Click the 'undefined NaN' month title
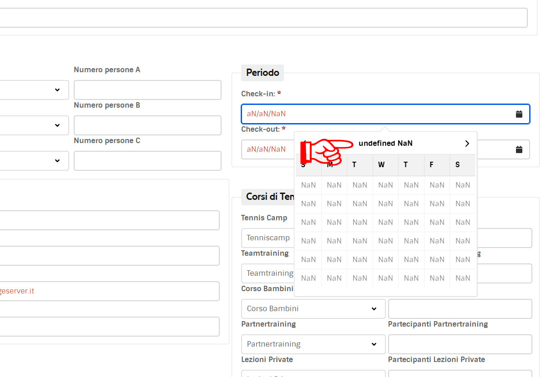This screenshot has width=546, height=377. click(385, 144)
